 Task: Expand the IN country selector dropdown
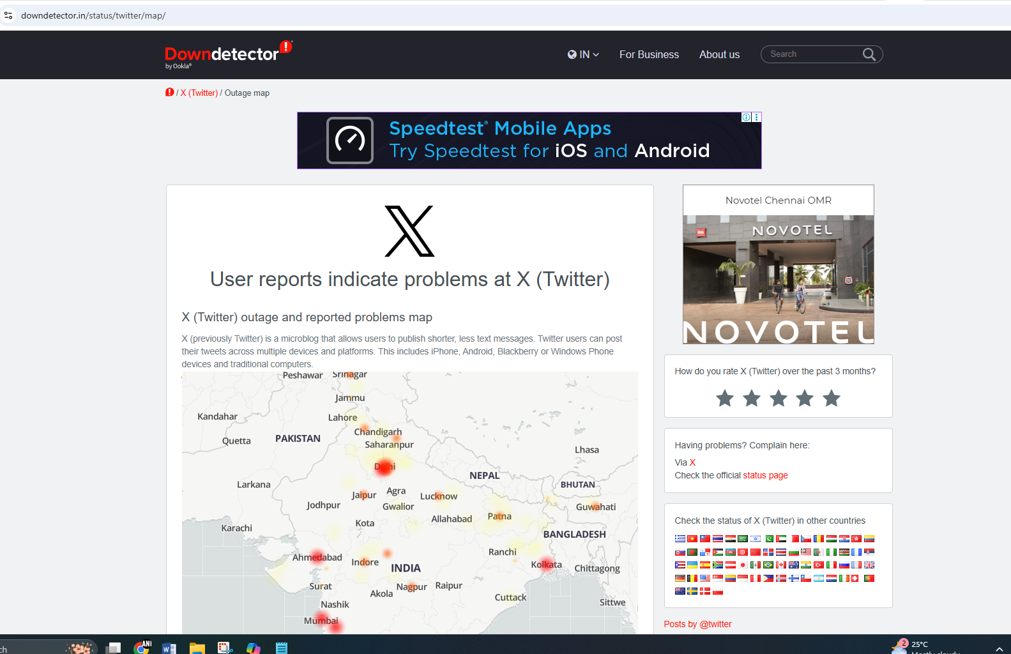pos(583,55)
